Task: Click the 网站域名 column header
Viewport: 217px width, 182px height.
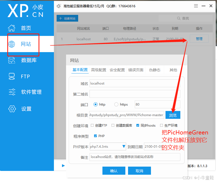Action: tap(84, 29)
